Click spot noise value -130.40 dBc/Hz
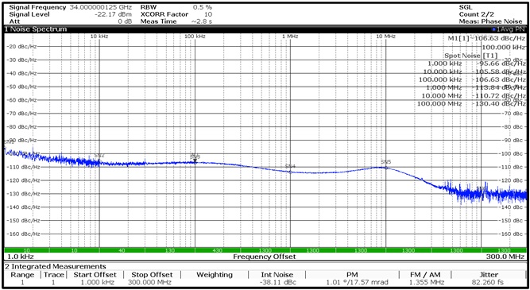This screenshot has width=530, height=290. pyautogui.click(x=499, y=104)
